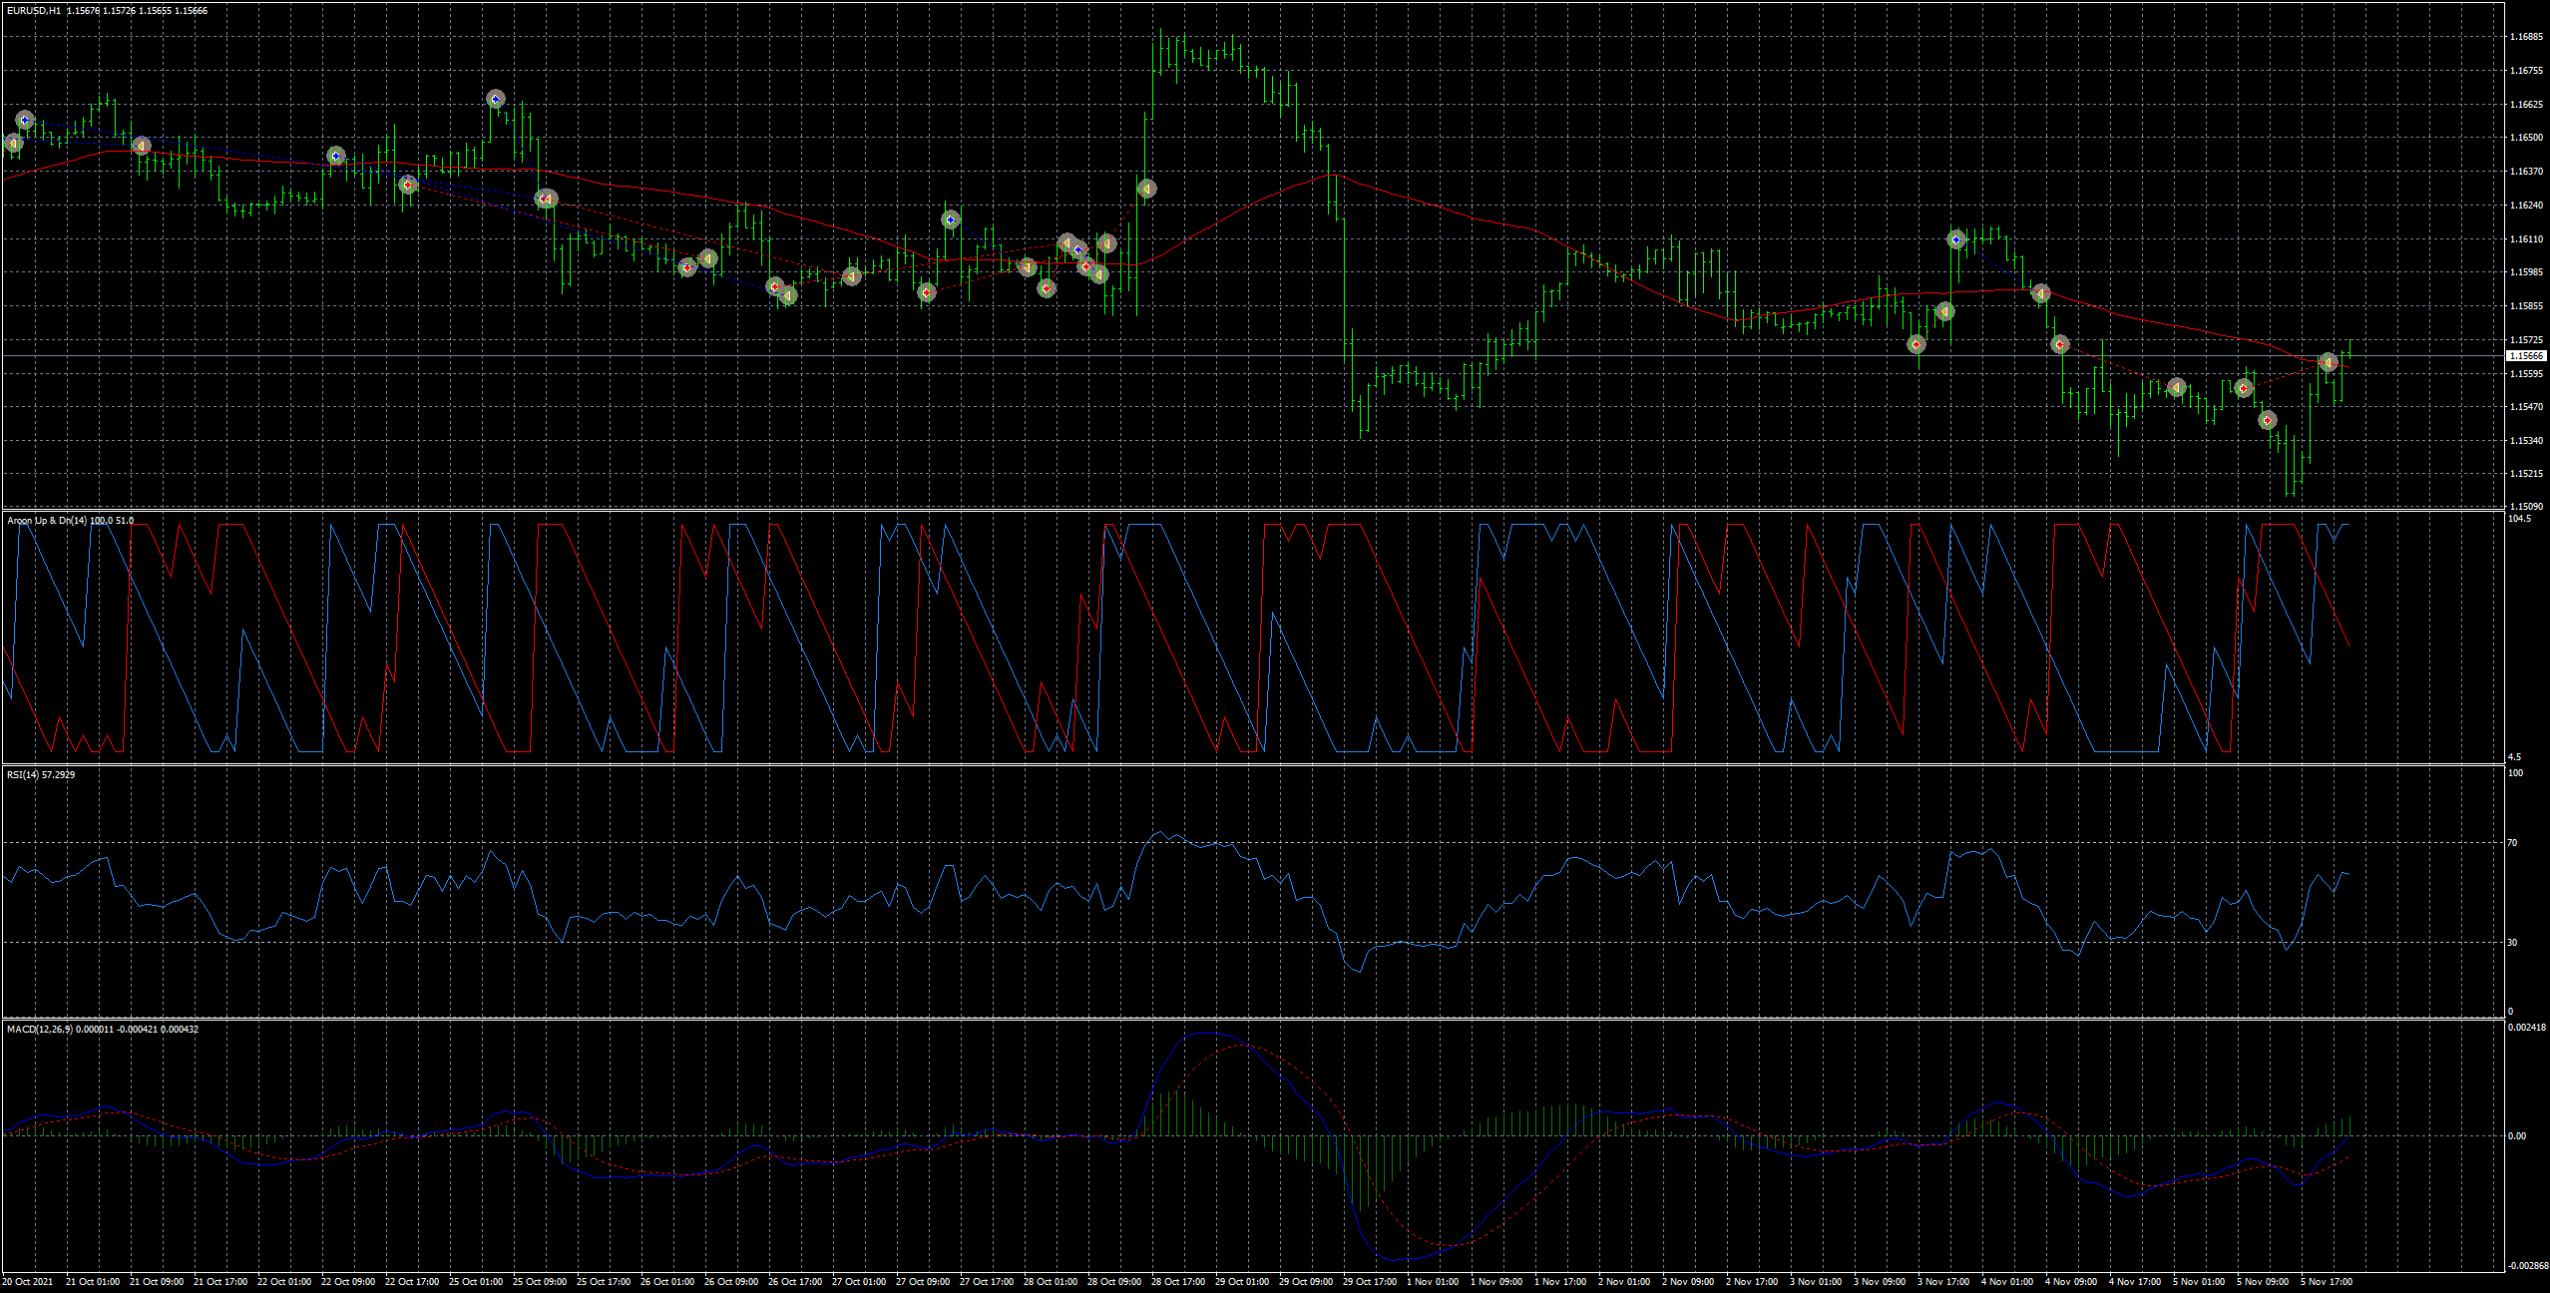Viewport: 2550px width, 1293px height.
Task: Click the yellow exit arrow near 21 Oct 09:00
Action: click(x=142, y=146)
